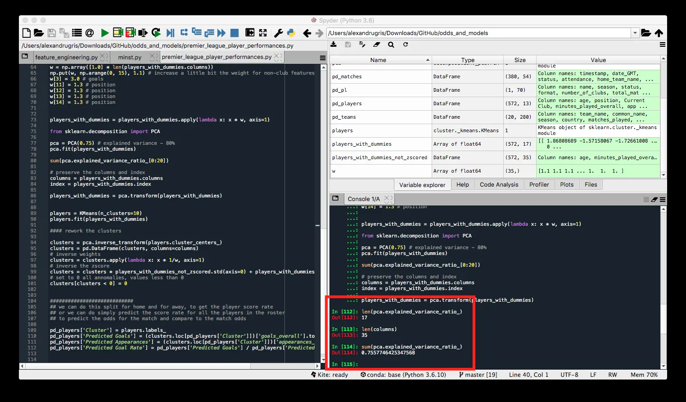686x402 pixels.
Task: Sort variables by the Size column header
Action: pos(520,60)
